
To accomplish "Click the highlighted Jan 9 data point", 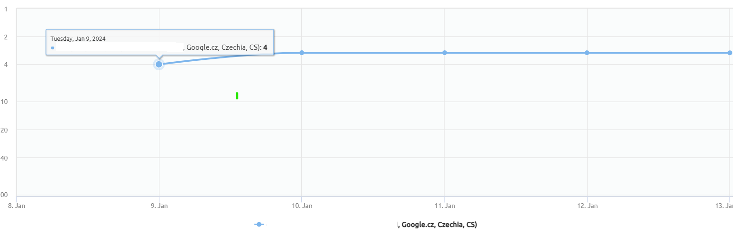I will (159, 64).
